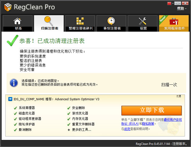Click the house icon on 状态 tab
Image resolution: width=191 pixels, height=147 pixels.
pyautogui.click(x=18, y=21)
